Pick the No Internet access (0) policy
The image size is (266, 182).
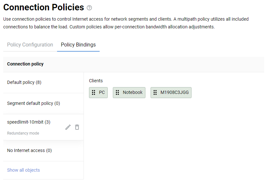[29, 150]
